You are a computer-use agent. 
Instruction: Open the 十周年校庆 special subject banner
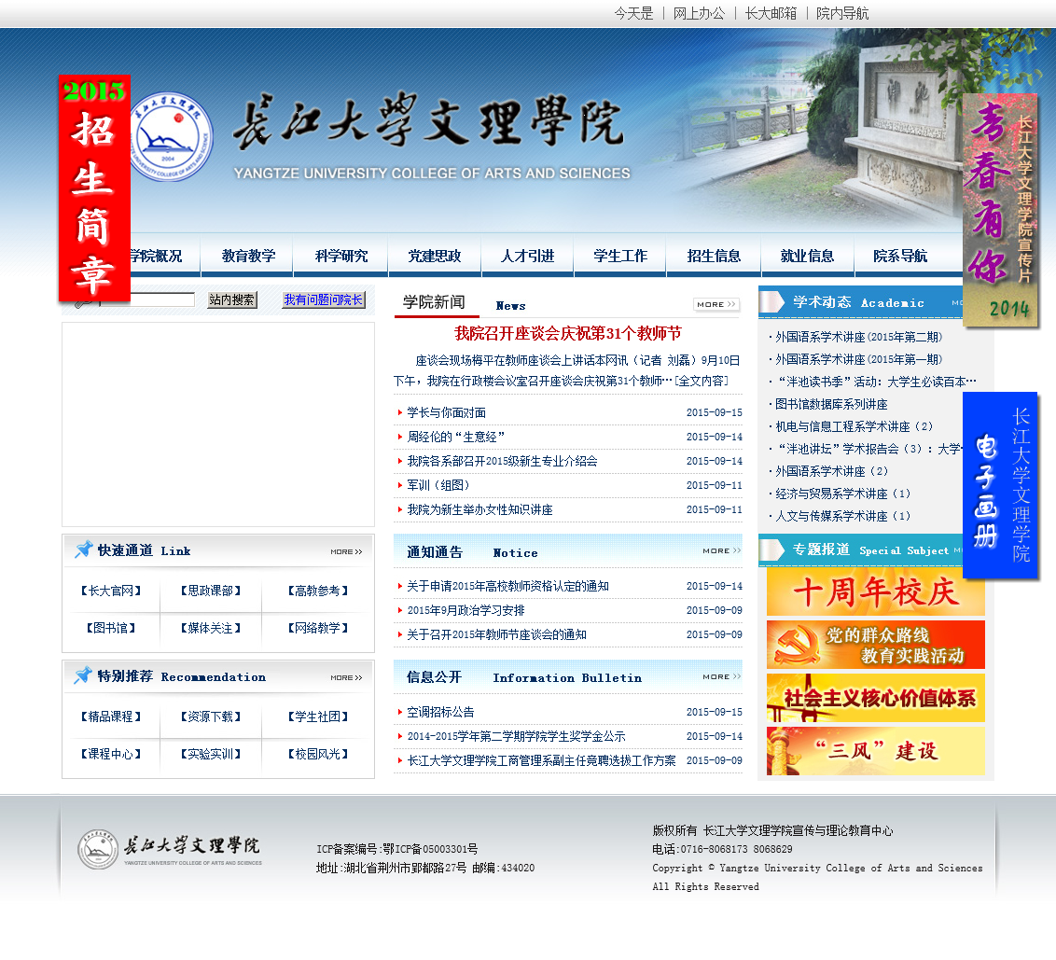click(876, 591)
